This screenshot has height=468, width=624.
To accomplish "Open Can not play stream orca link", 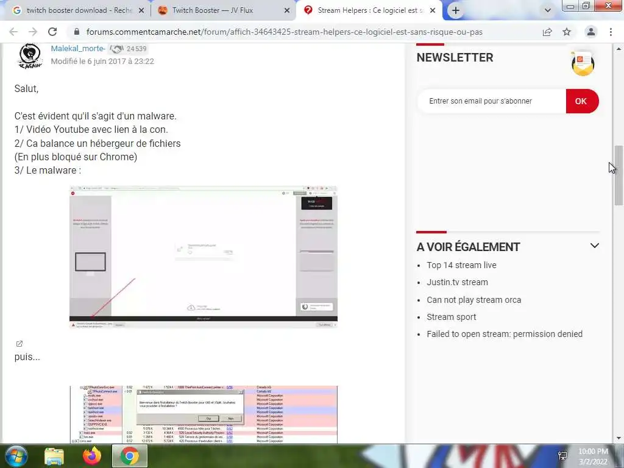I will (x=473, y=300).
